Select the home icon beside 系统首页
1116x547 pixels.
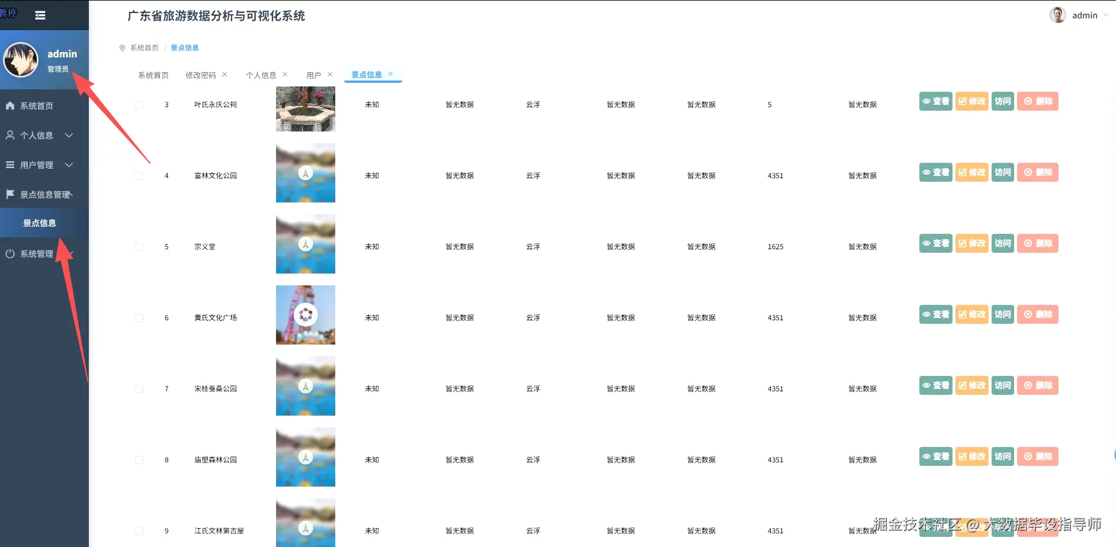coord(9,105)
